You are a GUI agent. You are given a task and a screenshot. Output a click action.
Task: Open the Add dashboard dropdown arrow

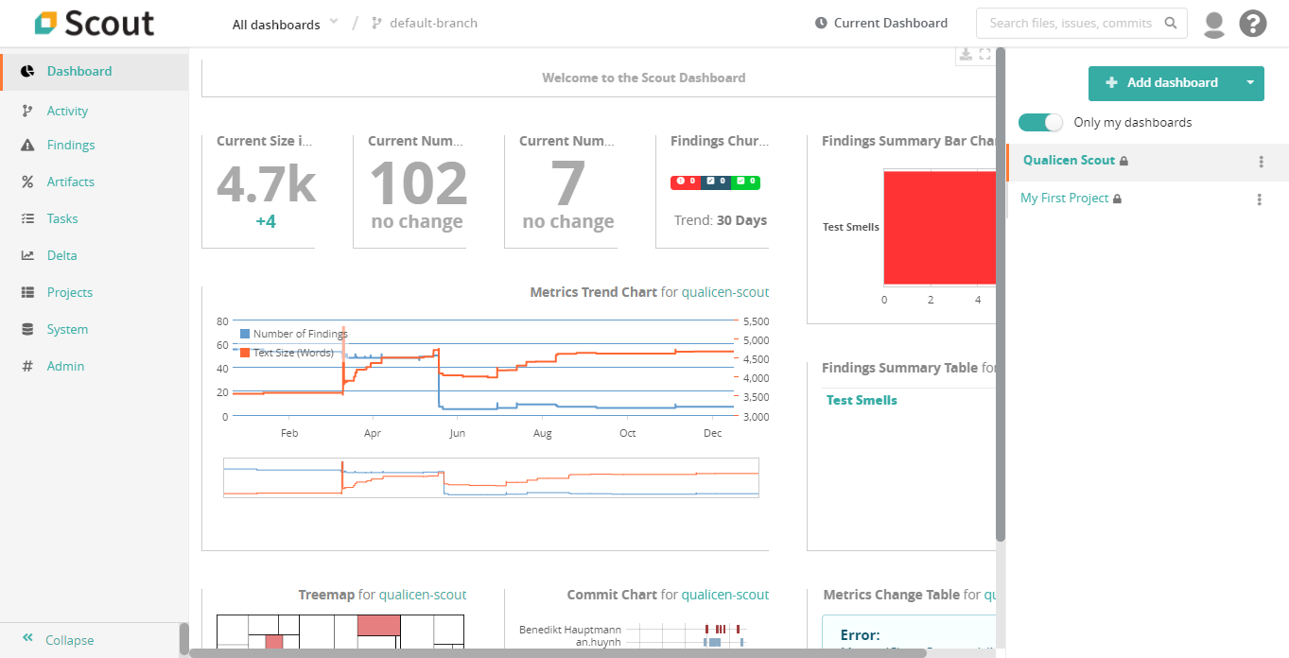(x=1249, y=83)
